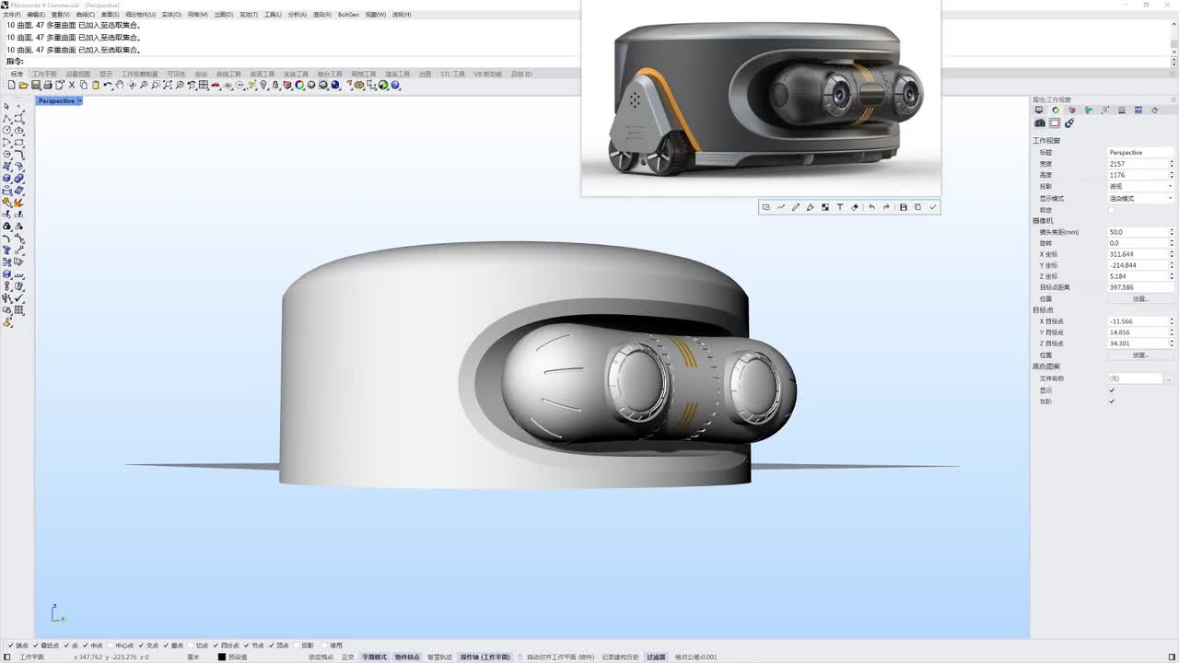Screen dimensions: 1179x663
Task: Confirm the screenshot with the checkmark icon
Action: coord(933,207)
